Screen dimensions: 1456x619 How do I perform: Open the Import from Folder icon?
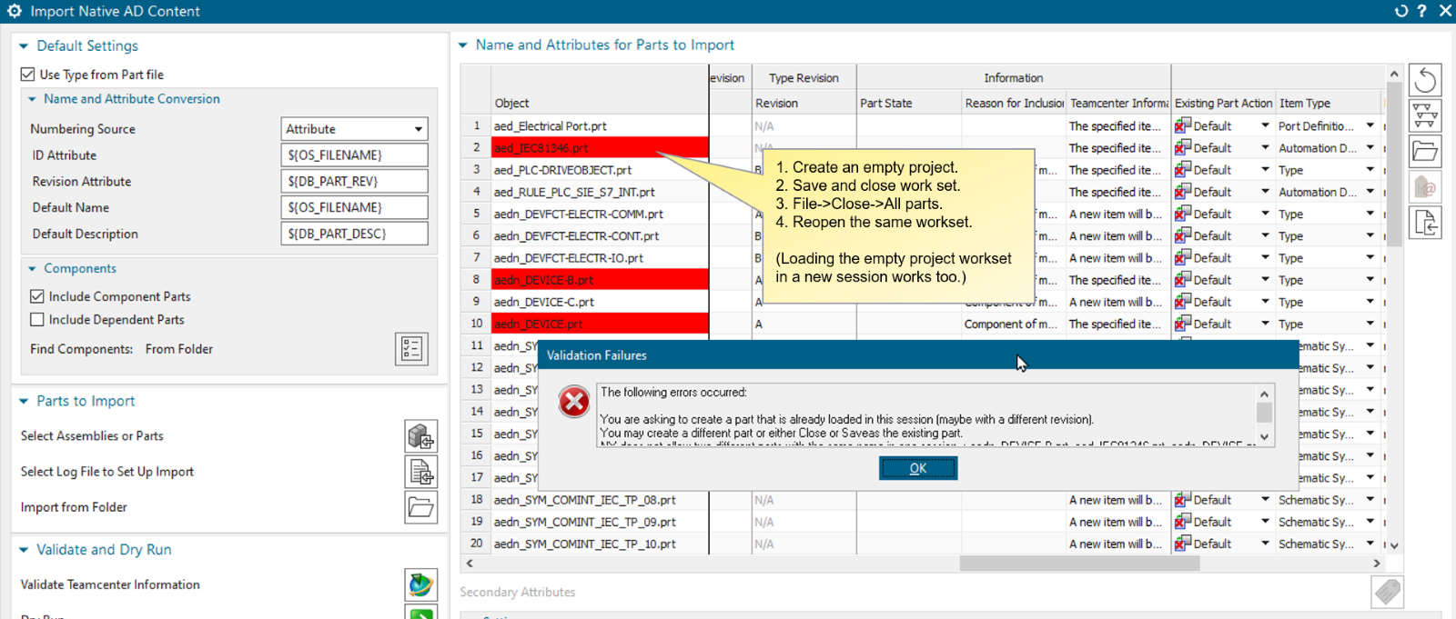point(420,507)
